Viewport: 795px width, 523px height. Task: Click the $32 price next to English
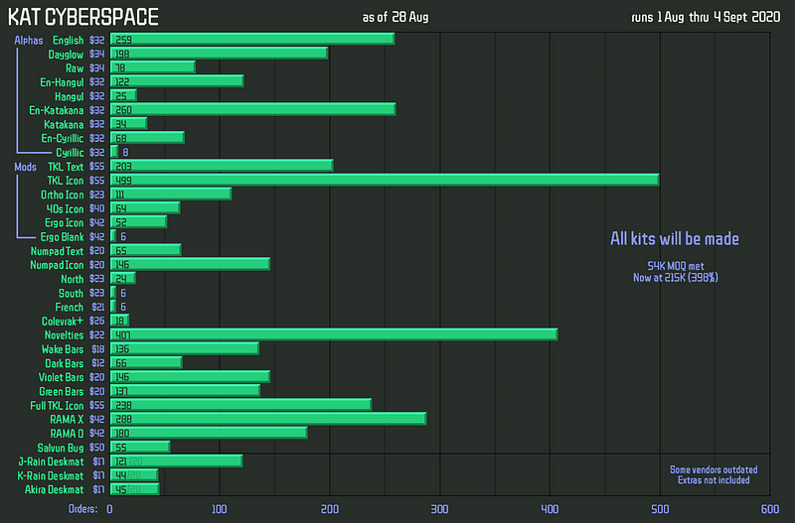[97, 40]
